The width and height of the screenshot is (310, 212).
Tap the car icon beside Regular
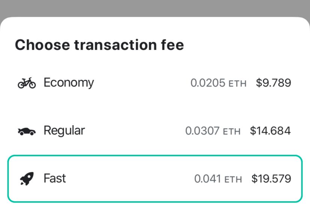point(27,131)
